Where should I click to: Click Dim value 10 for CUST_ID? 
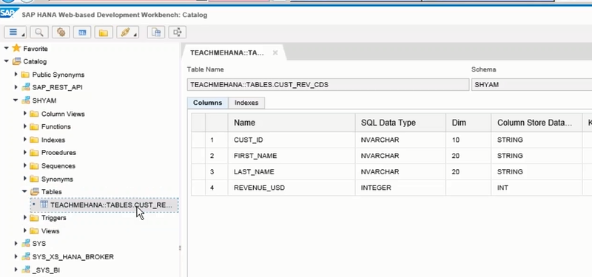pyautogui.click(x=468, y=140)
